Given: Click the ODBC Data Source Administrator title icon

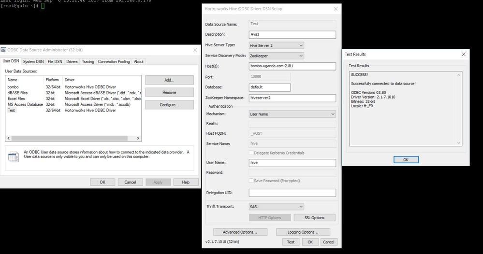Looking at the screenshot, I should click(4, 50).
